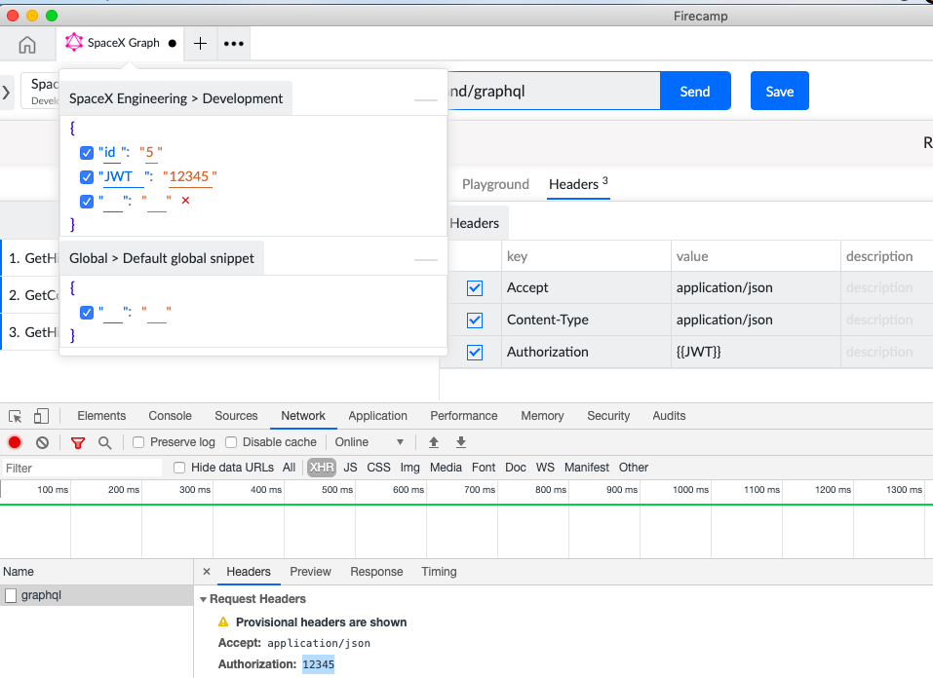Add a new request tab with plus icon
Image resolution: width=933 pixels, height=678 pixels.
201,44
